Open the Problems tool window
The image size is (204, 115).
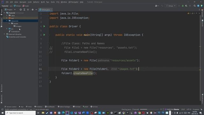point(38,107)
